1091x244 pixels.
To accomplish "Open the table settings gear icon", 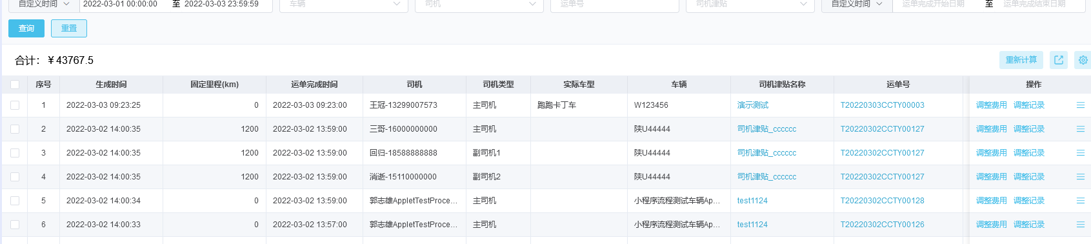I will tap(1083, 60).
